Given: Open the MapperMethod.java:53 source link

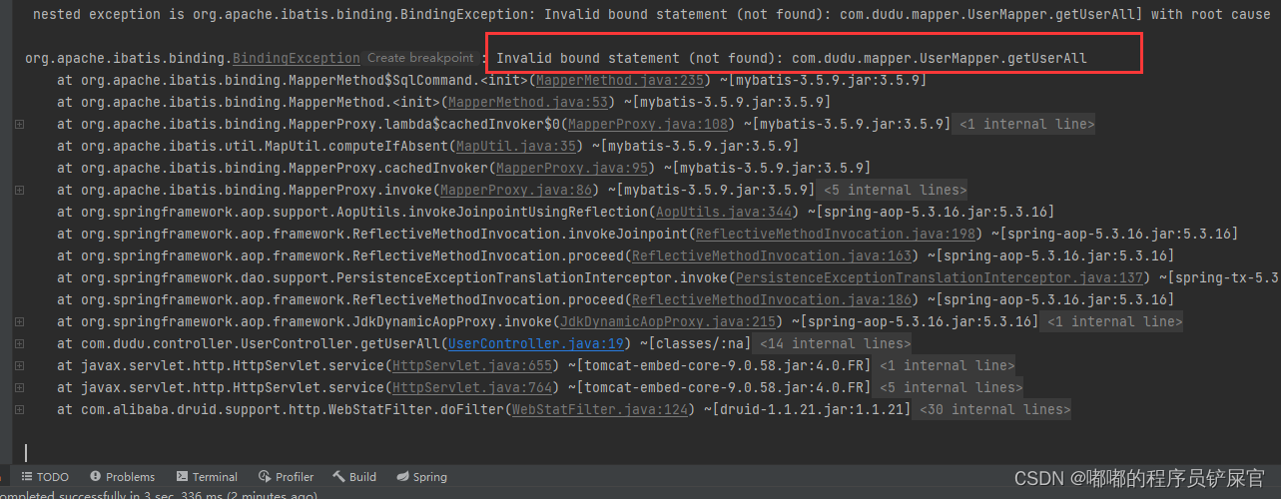Looking at the screenshot, I should point(529,102).
